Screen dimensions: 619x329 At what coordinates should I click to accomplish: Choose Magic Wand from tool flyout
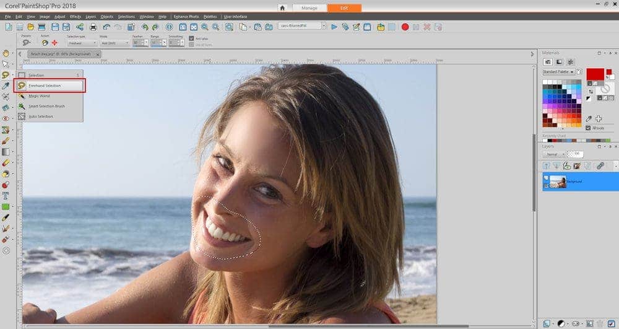click(x=38, y=96)
